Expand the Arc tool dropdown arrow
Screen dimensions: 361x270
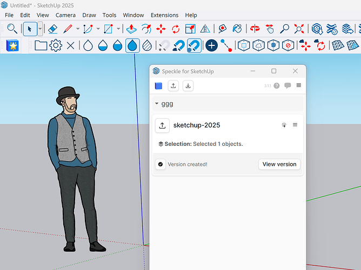(x=98, y=29)
